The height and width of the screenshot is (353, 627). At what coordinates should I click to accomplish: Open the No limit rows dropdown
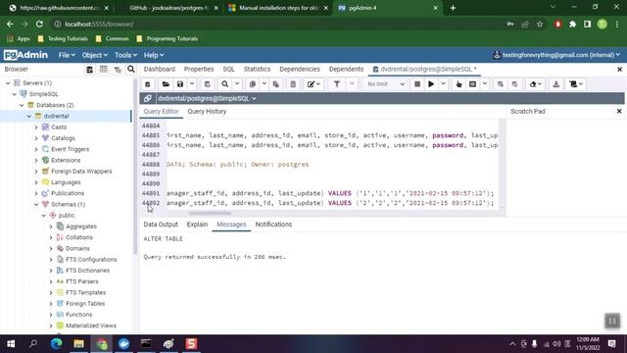(385, 84)
